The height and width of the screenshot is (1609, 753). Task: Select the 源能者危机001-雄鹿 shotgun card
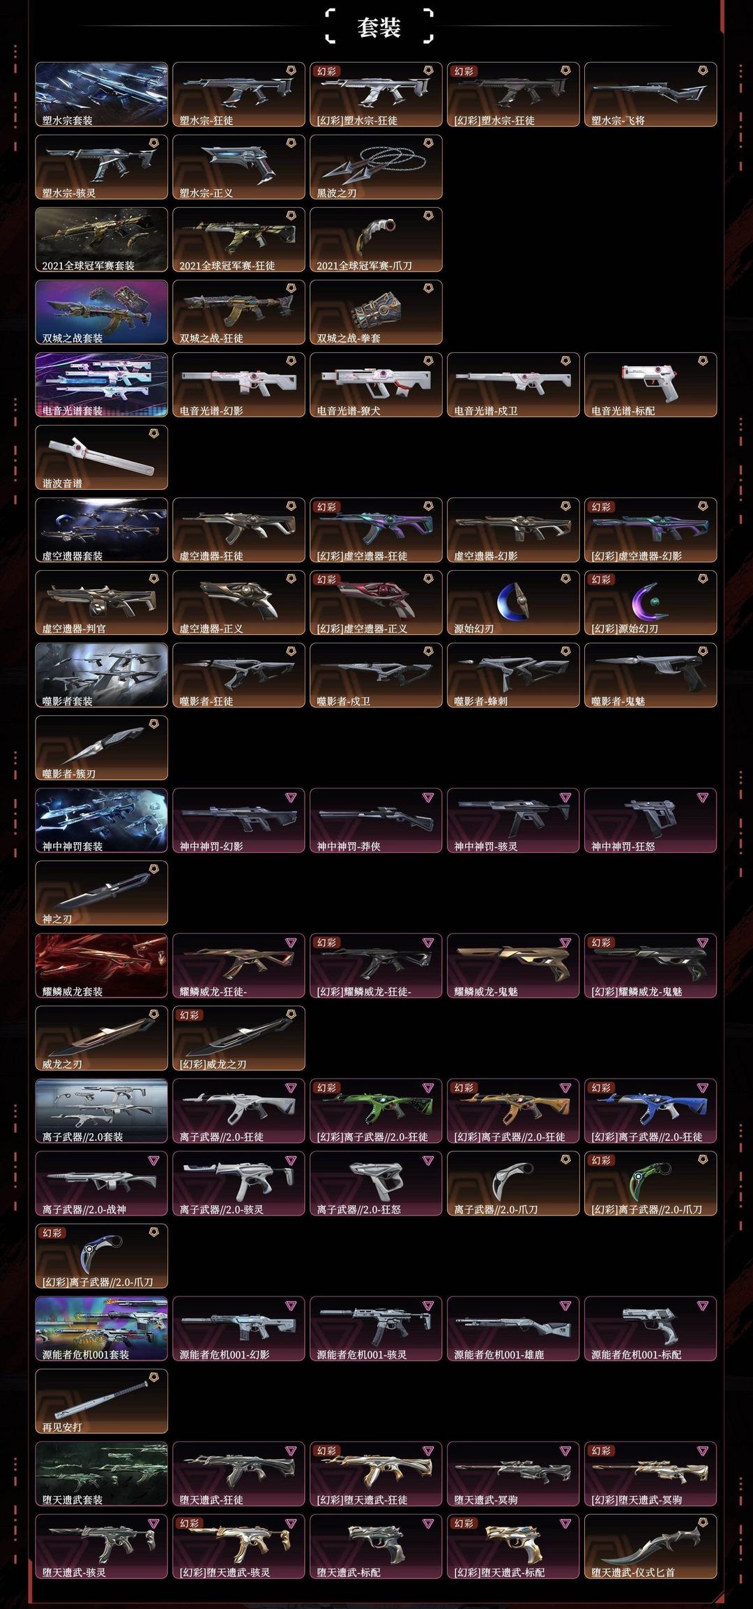point(513,1328)
